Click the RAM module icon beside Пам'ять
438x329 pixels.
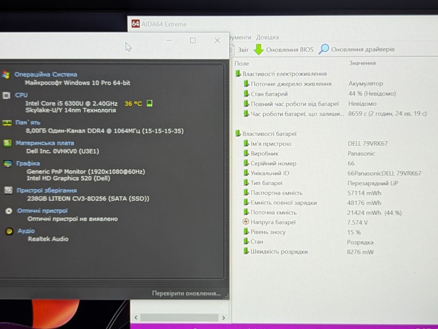pyautogui.click(x=7, y=122)
